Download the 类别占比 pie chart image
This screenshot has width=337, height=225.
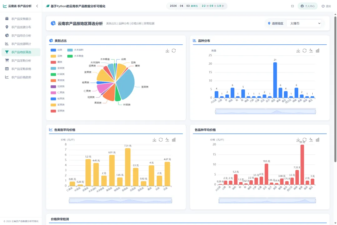coord(167,51)
